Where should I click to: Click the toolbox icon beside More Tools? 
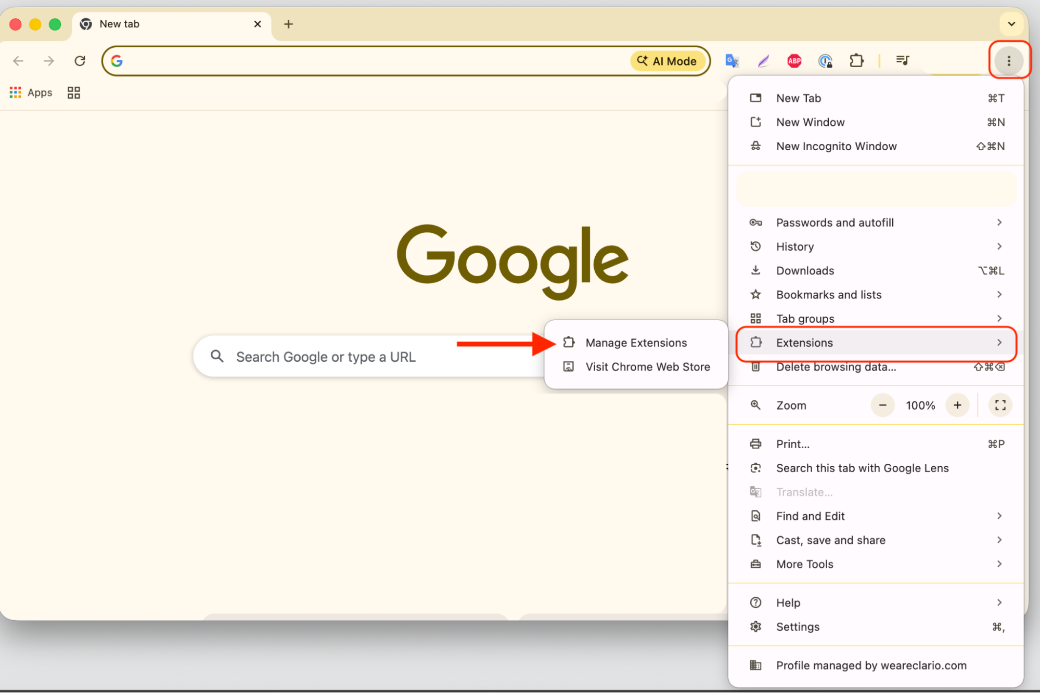click(x=755, y=564)
